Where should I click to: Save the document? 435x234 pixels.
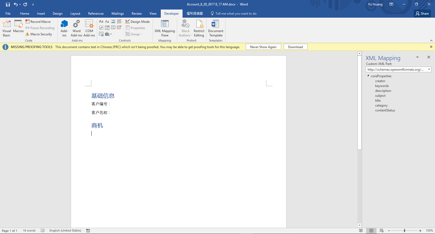click(8, 4)
